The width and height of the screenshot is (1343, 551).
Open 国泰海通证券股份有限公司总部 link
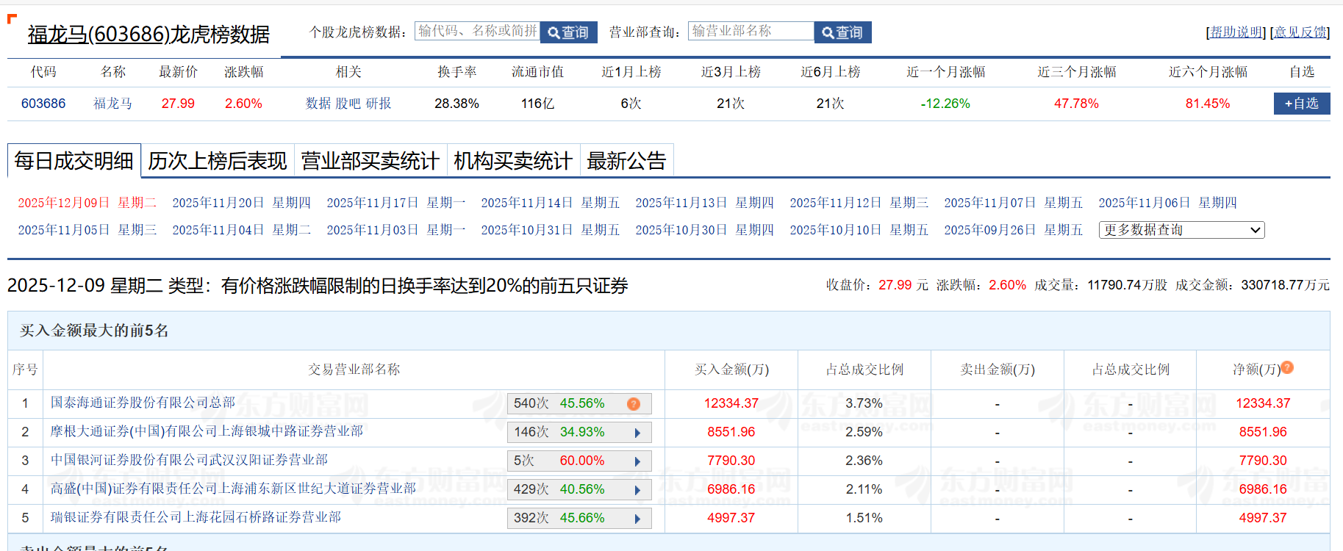[x=143, y=403]
